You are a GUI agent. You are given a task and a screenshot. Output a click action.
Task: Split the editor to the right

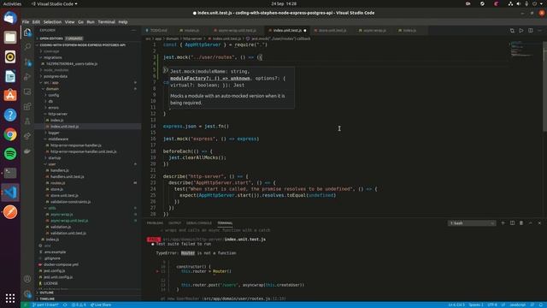530,31
